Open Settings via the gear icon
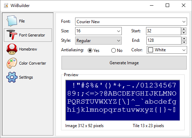The width and height of the screenshot is (192, 138). click(x=12, y=77)
